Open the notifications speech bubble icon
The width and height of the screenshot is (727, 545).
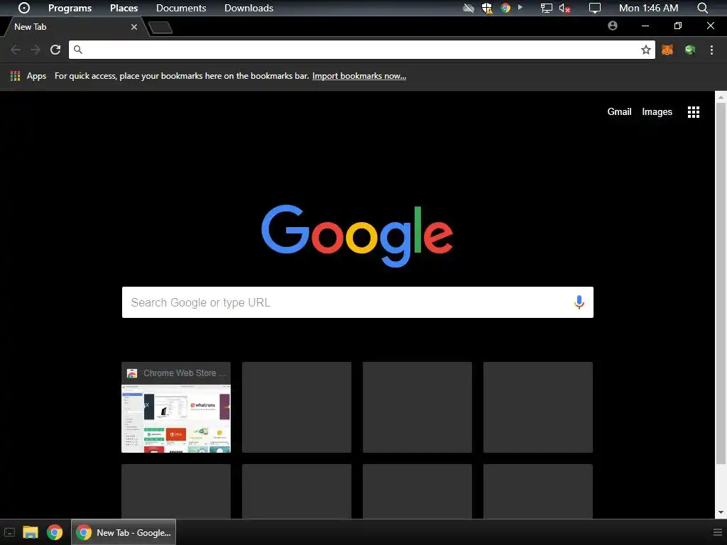[594, 8]
